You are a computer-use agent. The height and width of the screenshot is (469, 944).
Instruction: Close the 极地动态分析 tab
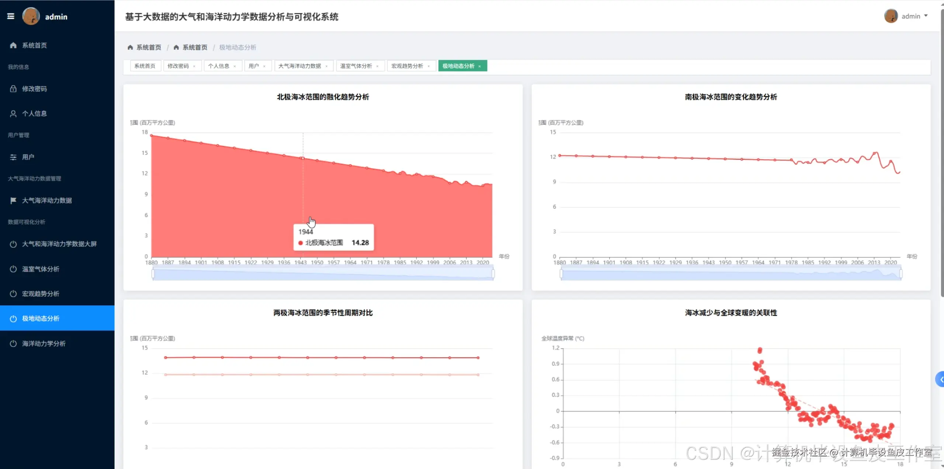[479, 66]
